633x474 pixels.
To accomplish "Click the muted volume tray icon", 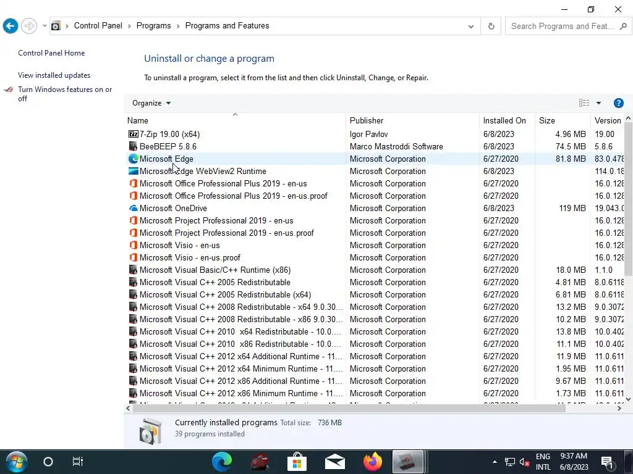I will [x=524, y=462].
